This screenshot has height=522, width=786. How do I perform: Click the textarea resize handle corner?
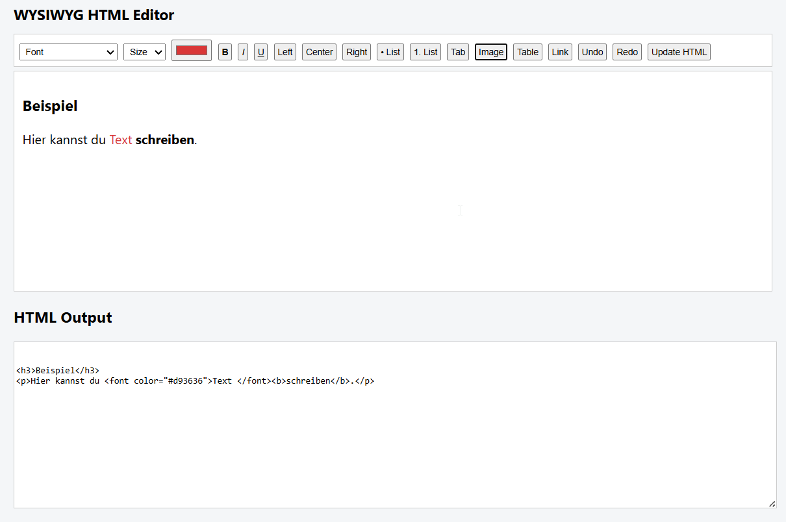click(772, 504)
